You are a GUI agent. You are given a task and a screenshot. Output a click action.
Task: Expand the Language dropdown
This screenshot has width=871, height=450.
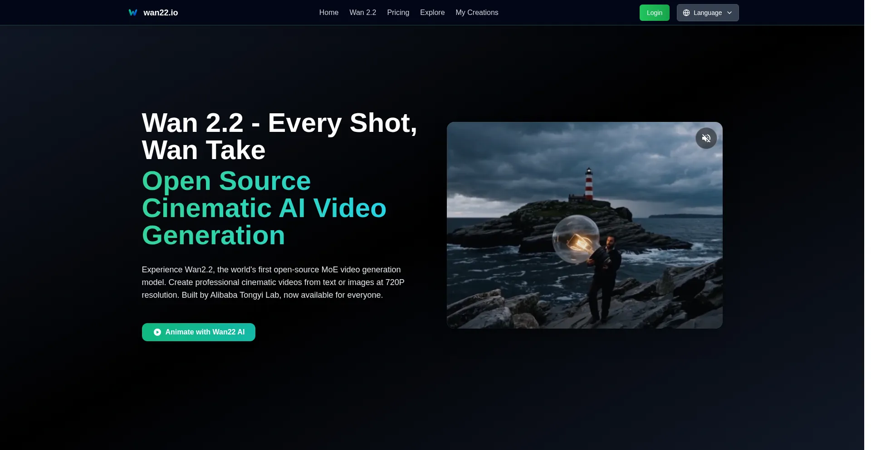pyautogui.click(x=708, y=13)
